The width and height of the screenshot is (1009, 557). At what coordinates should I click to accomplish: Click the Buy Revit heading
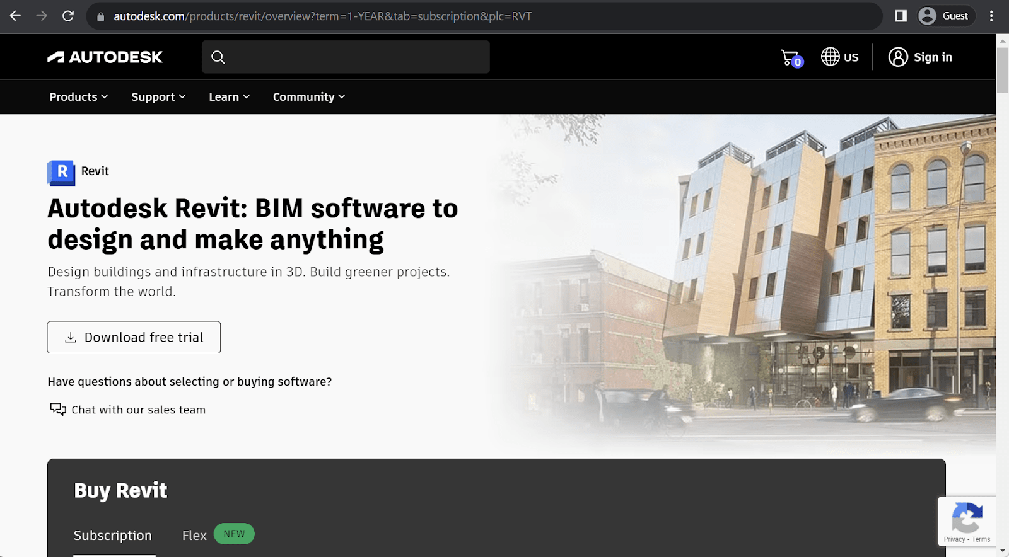(120, 491)
